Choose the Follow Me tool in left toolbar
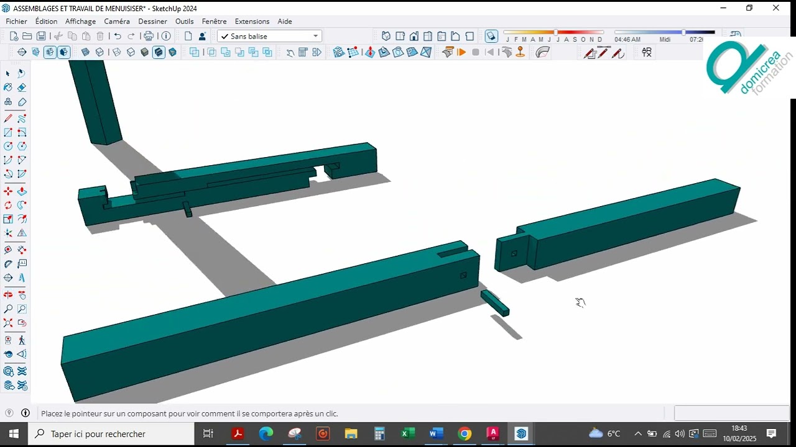This screenshot has width=796, height=447. 22,205
